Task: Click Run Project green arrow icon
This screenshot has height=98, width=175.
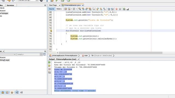Action: (57, 1)
